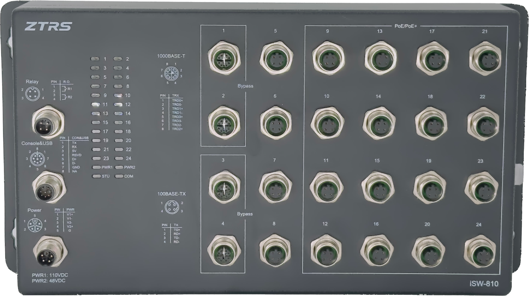Select PoE port 22 connector
Viewport: 529px width, 296px height.
[x=483, y=123]
